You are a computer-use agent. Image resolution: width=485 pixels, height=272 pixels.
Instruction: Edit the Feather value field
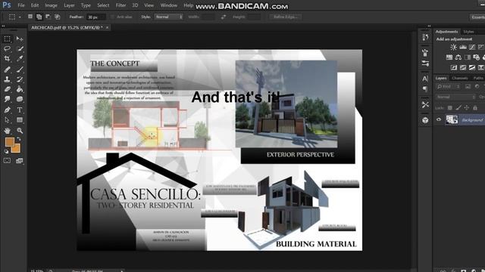tap(96, 17)
